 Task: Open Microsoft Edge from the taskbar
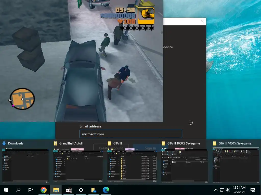[x=106, y=190]
